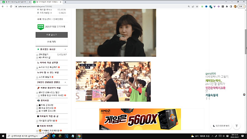Open the gray striped extension icon

(x=223, y=6)
